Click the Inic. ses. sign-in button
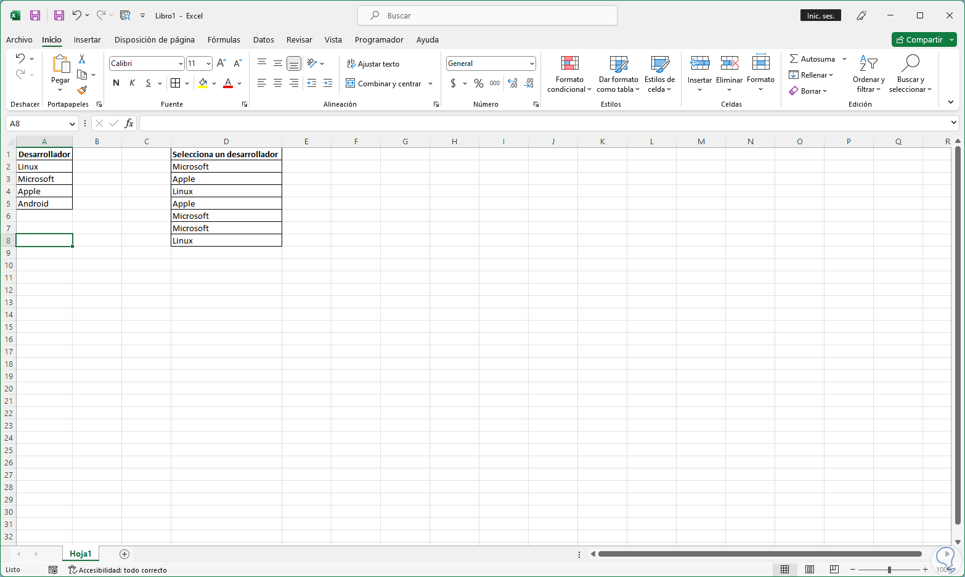The width and height of the screenshot is (965, 577). [x=820, y=15]
